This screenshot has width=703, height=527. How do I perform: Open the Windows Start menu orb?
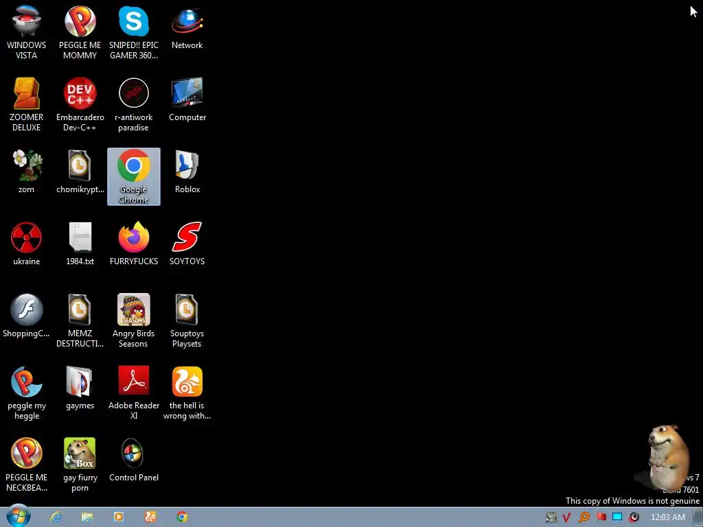pyautogui.click(x=19, y=517)
